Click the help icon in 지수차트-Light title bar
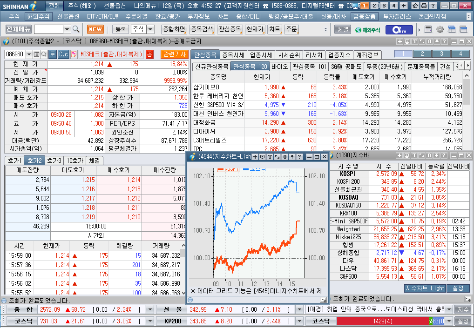Viewport: 474px width, 328px height. (x=299, y=157)
